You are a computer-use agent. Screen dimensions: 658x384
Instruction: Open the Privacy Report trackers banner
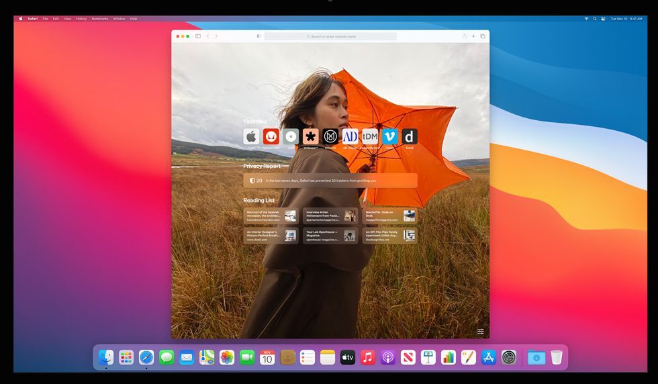click(330, 181)
